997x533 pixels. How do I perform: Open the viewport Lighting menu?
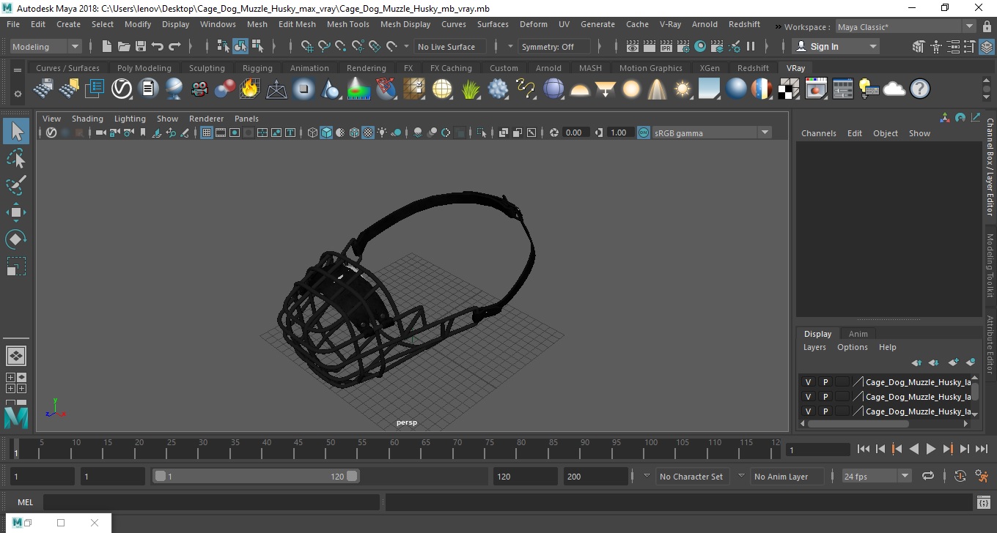point(130,119)
